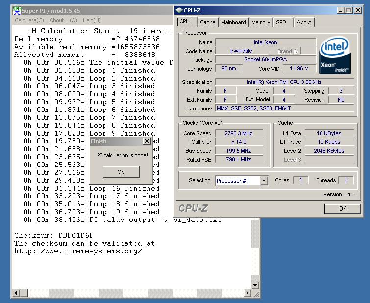Click Super PI horizontal scrollbar left arrow
Screen dimensions: 370x303
(x=16, y=293)
